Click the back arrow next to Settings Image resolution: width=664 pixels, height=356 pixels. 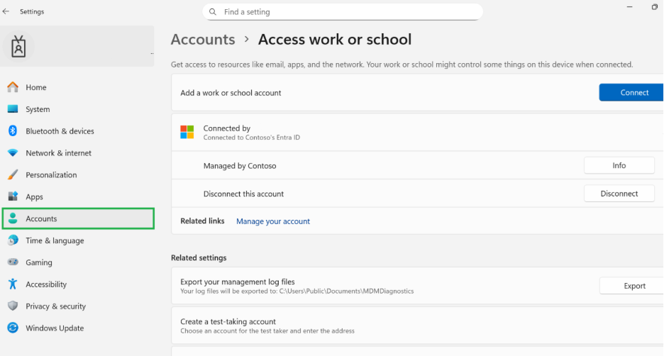(x=6, y=11)
